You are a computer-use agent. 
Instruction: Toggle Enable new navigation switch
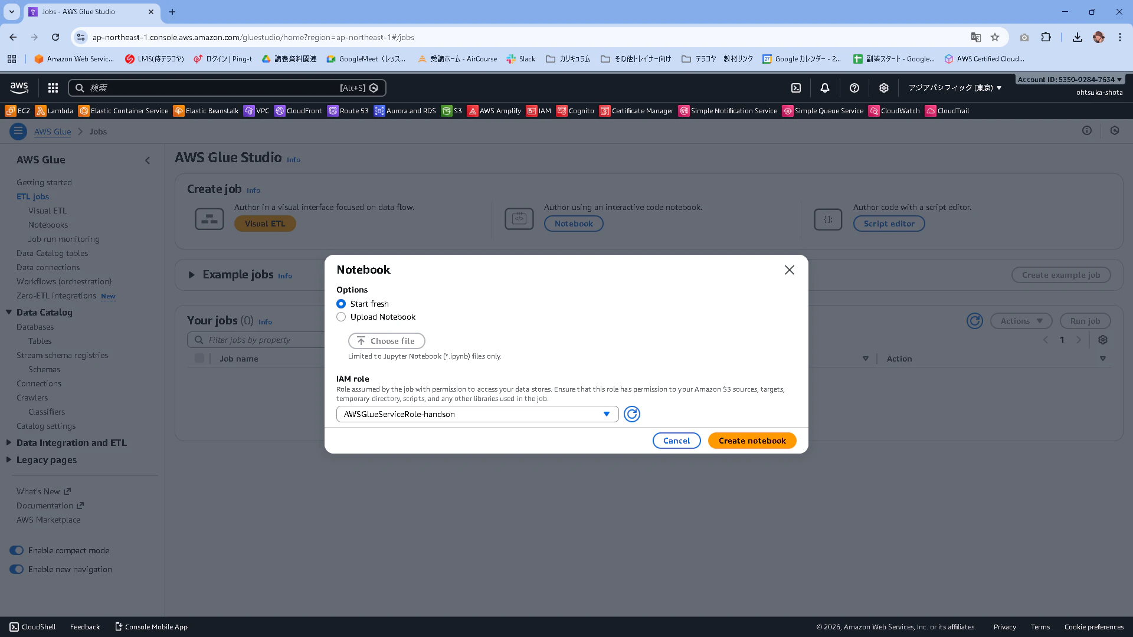pos(17,569)
